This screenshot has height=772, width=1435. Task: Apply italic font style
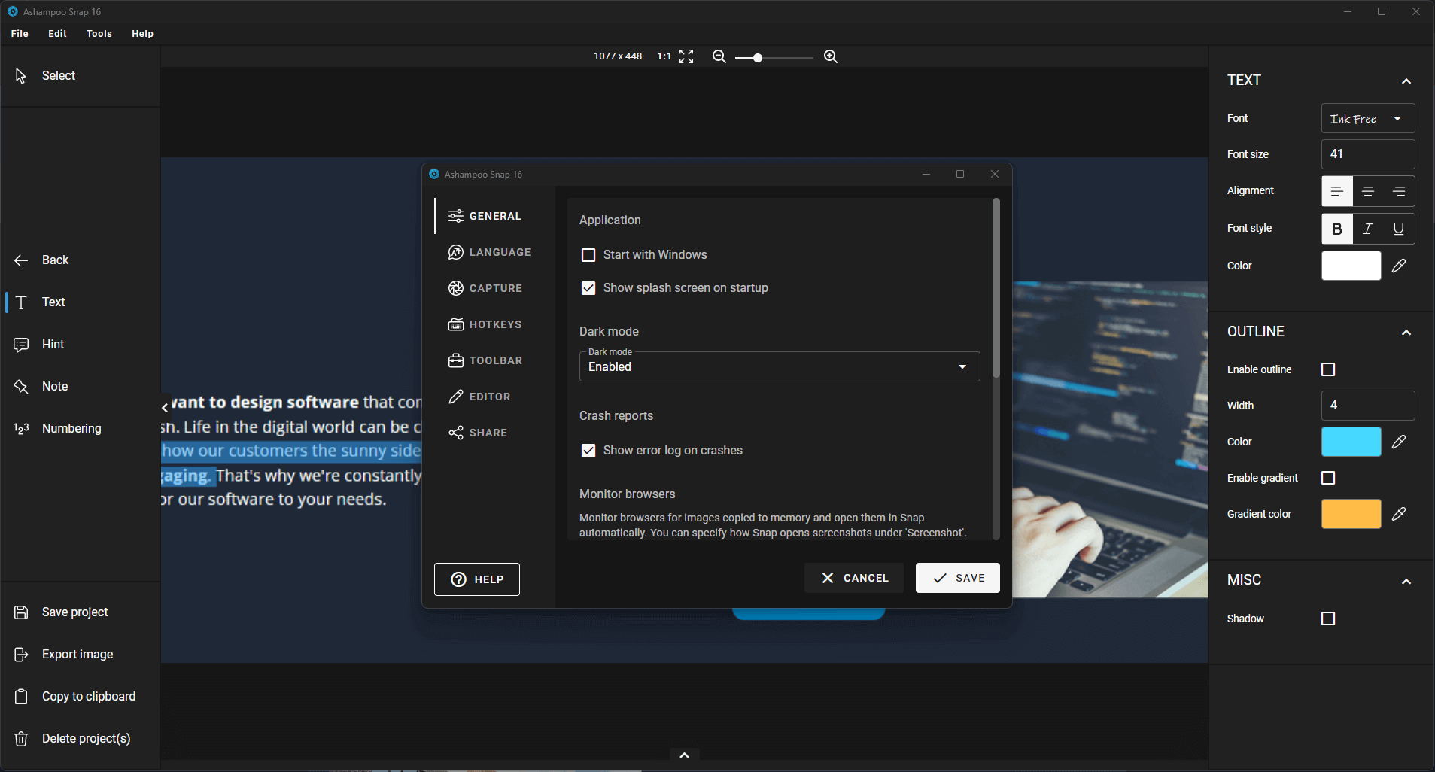pyautogui.click(x=1367, y=229)
